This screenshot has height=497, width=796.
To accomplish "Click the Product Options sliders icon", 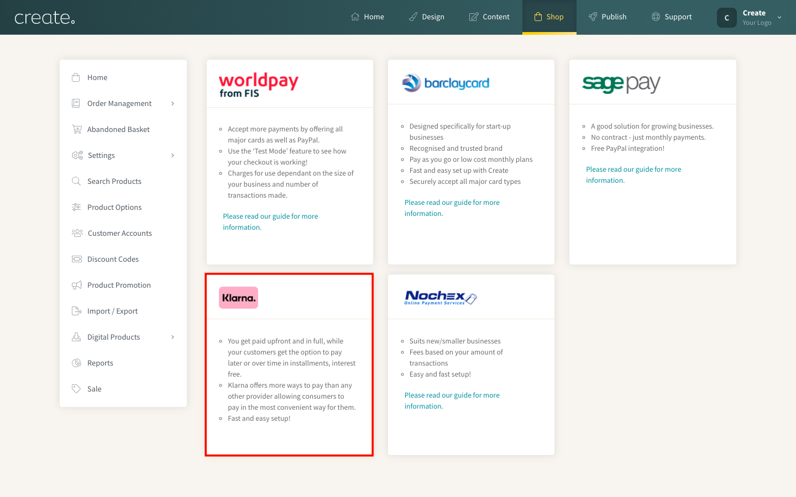I will (x=76, y=207).
